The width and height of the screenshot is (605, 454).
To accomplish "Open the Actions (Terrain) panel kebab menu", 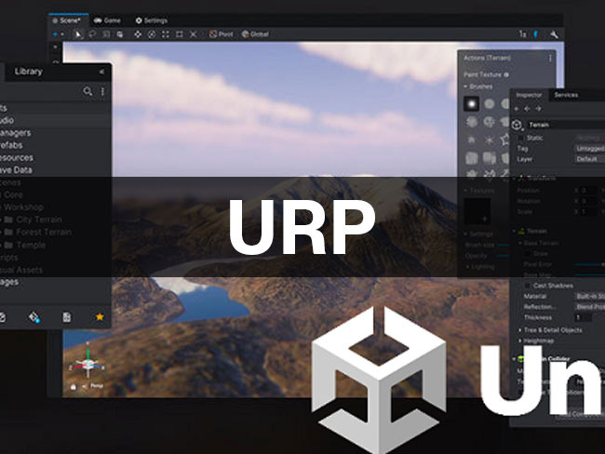I will point(550,59).
